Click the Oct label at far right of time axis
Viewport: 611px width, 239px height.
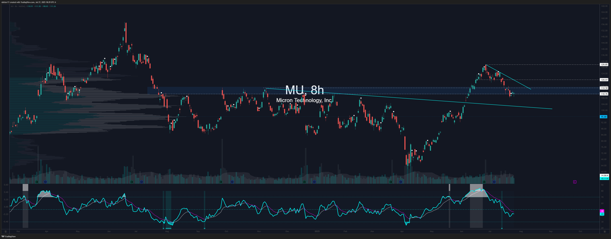point(581,230)
